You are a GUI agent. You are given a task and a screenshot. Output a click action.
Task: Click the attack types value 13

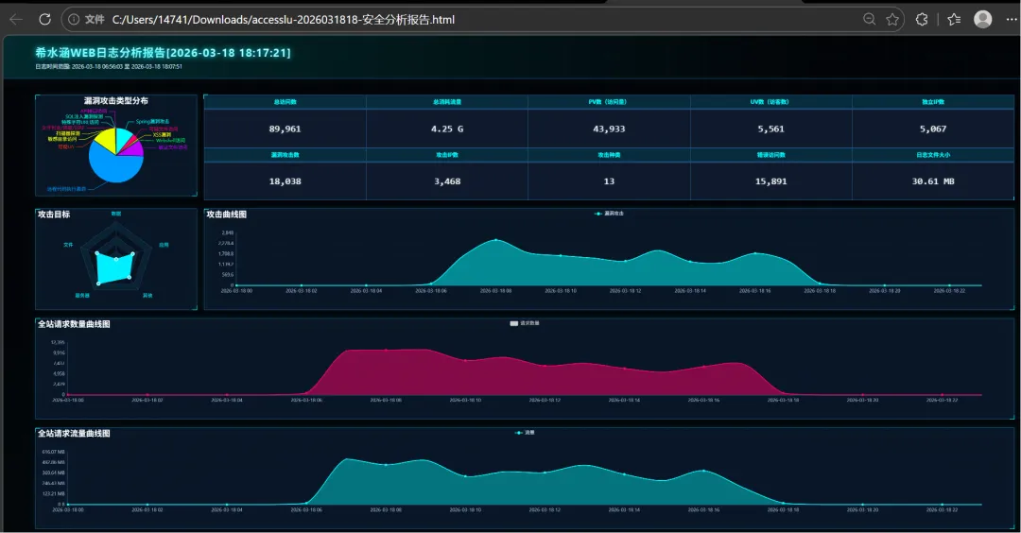pos(609,181)
